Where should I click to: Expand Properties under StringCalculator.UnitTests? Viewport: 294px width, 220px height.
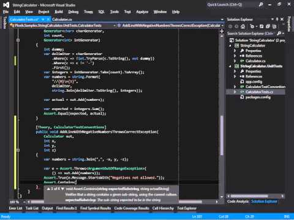tap(235, 71)
